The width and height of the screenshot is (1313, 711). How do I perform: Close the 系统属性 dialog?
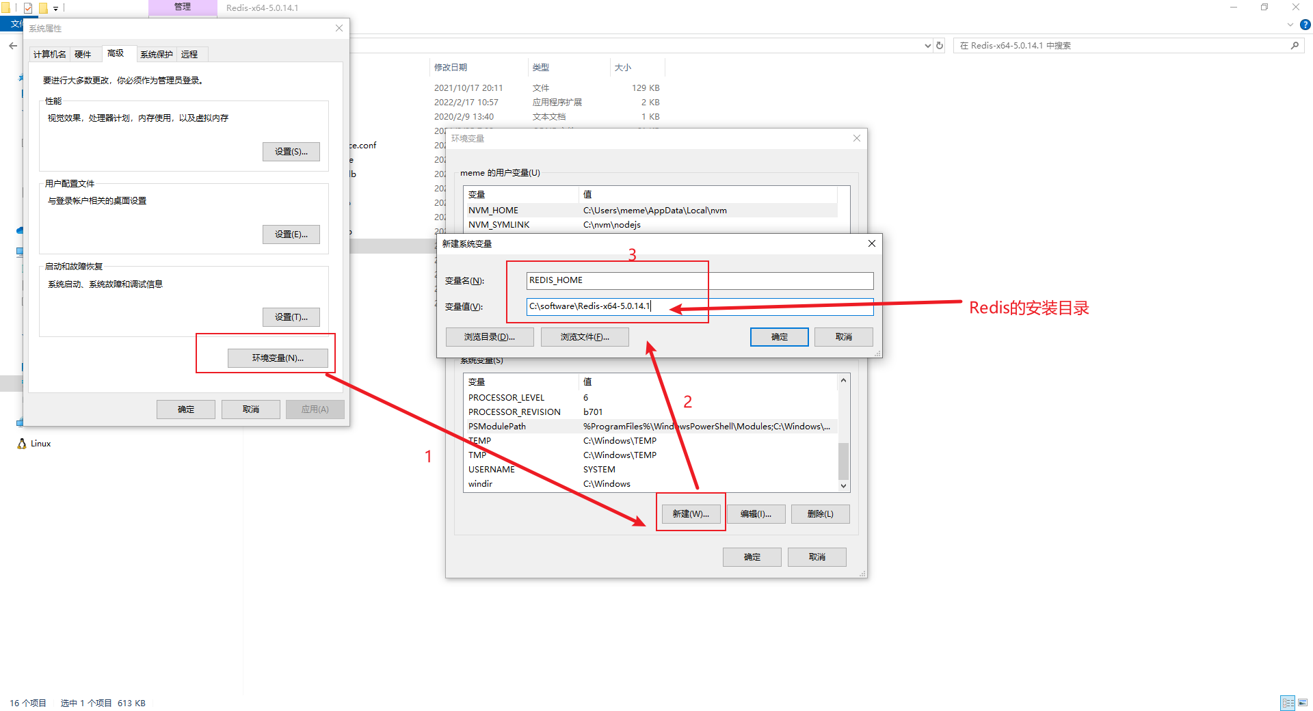339,28
